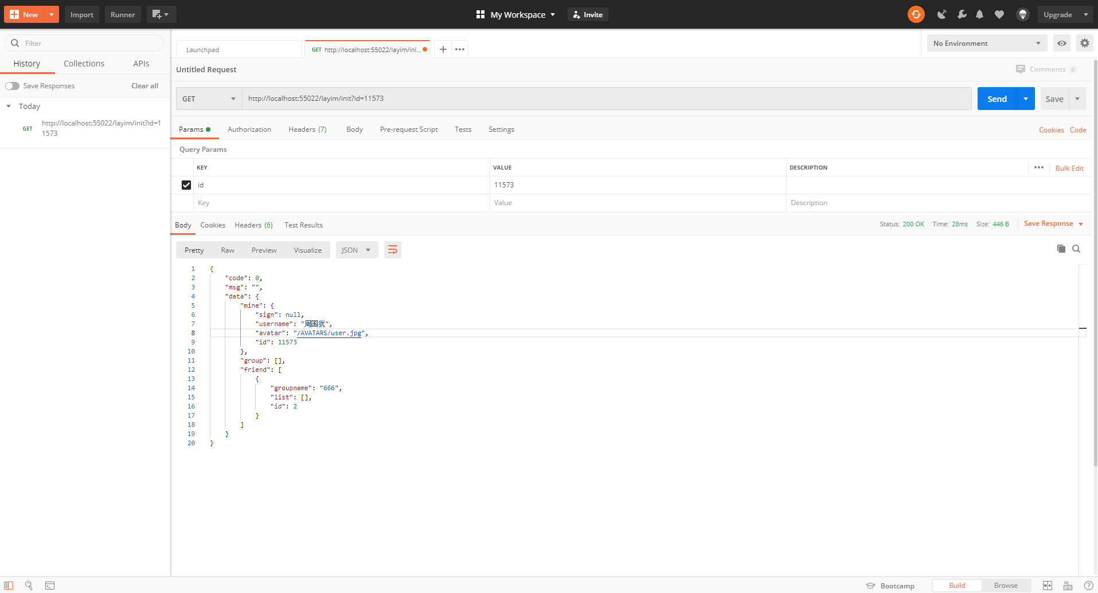Open the Send button dropdown arrow

click(1026, 99)
